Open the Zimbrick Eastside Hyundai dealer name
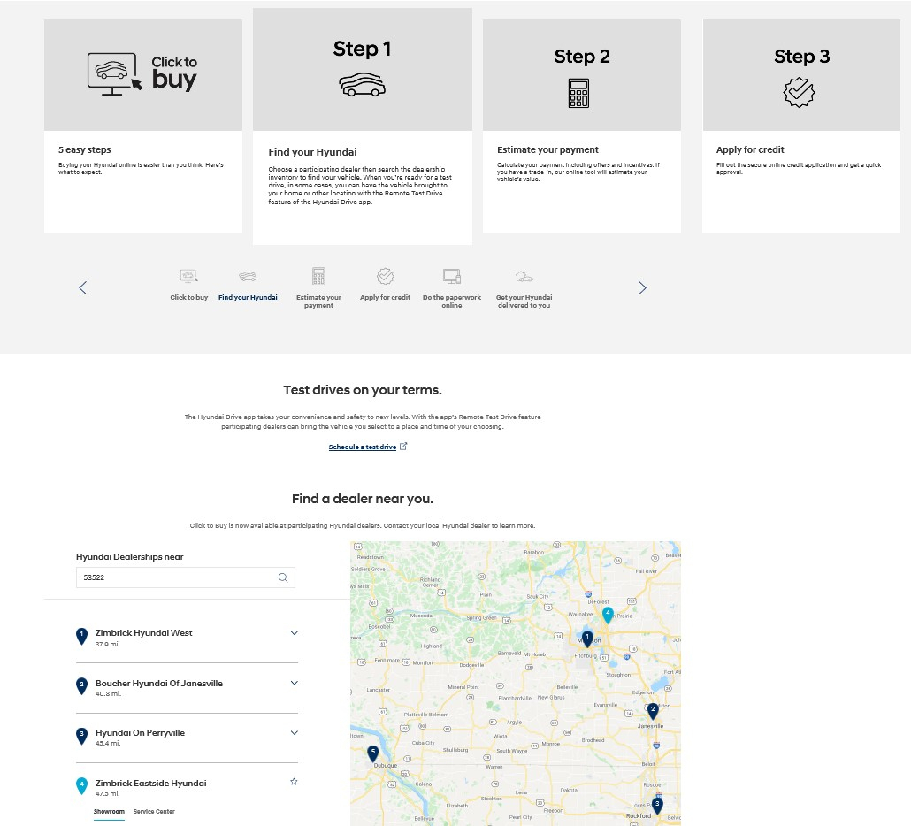911x826 pixels. tap(151, 783)
